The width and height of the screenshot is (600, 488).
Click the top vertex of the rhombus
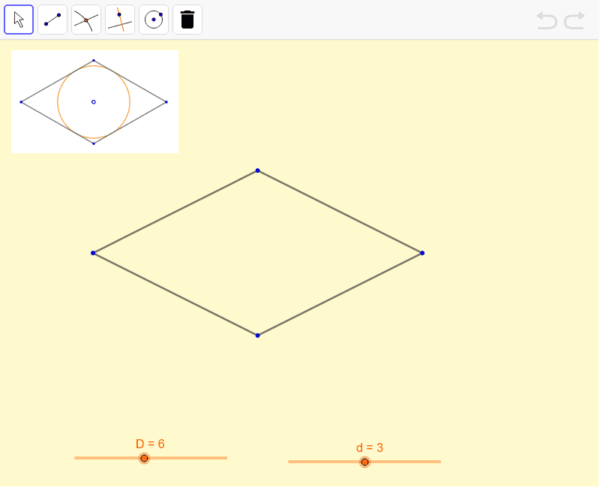pyautogui.click(x=257, y=170)
